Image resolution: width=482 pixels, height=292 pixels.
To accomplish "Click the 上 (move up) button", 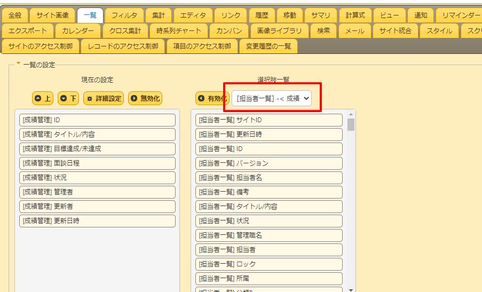I will pyautogui.click(x=43, y=98).
